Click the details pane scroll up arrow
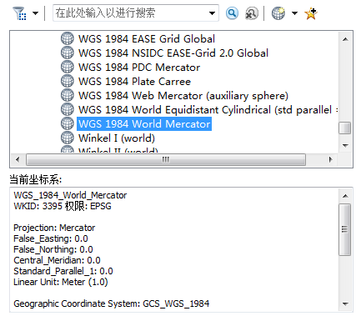Viewport: 361px width, 321px height. pyautogui.click(x=345, y=196)
